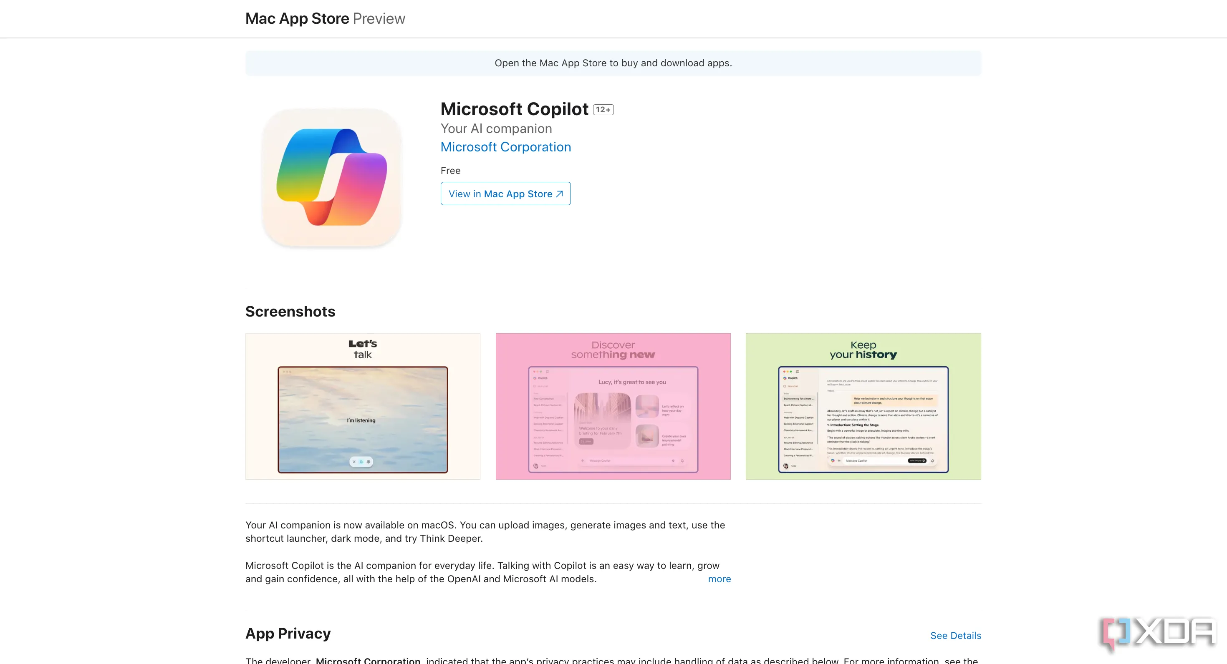Click the Microsoft Copilot app icon

pyautogui.click(x=331, y=178)
